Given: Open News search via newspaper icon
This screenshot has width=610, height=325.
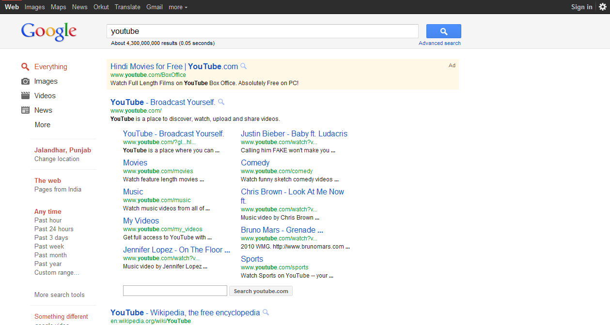Looking at the screenshot, I should click(x=25, y=110).
